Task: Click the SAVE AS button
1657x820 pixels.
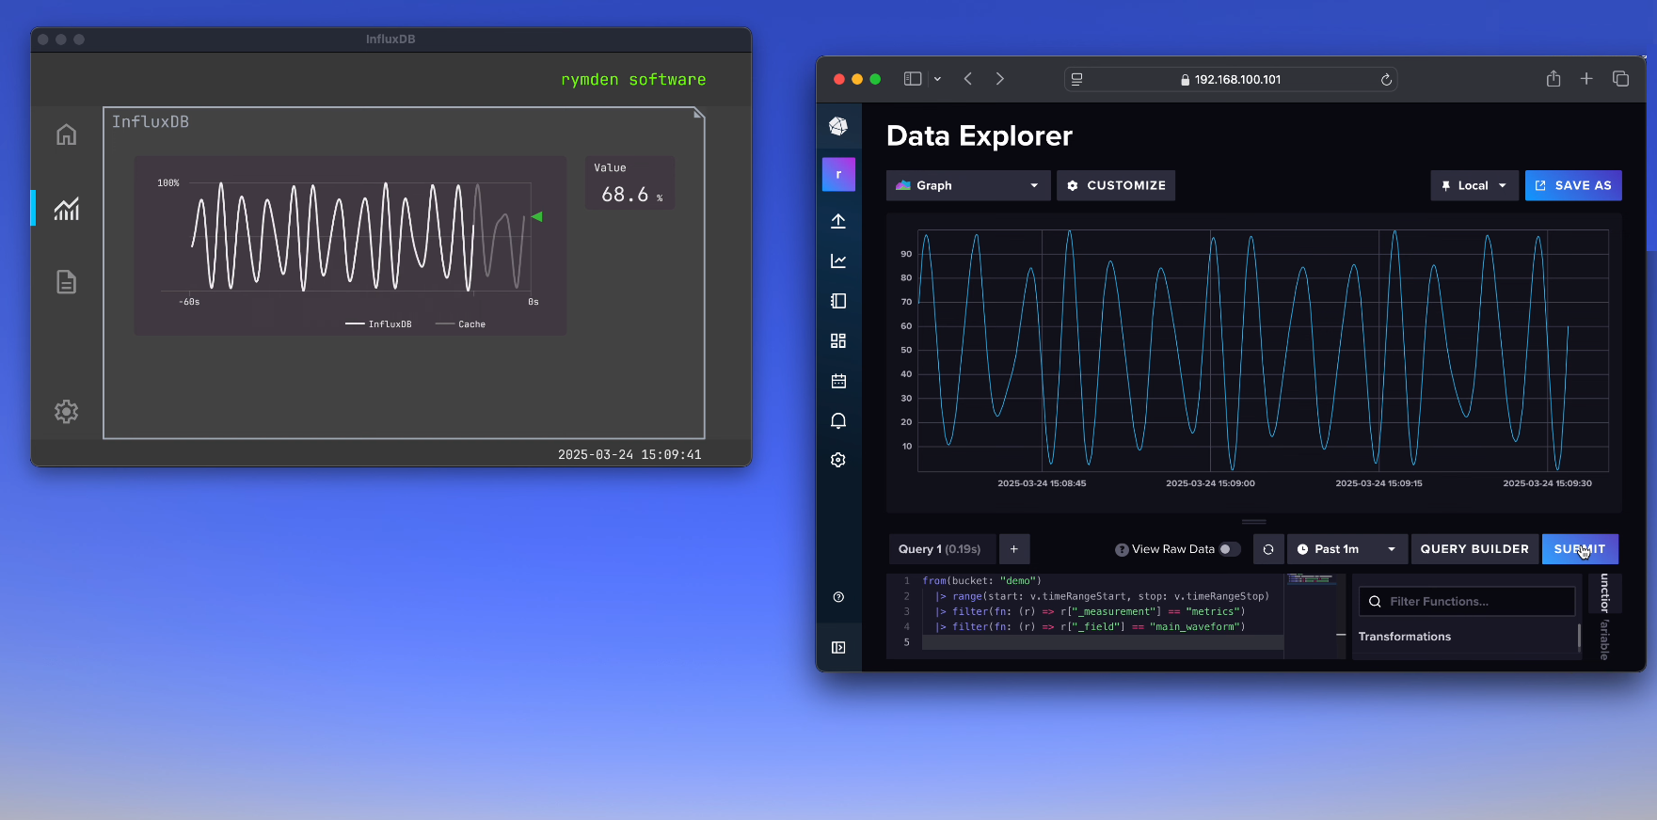Action: coord(1573,185)
